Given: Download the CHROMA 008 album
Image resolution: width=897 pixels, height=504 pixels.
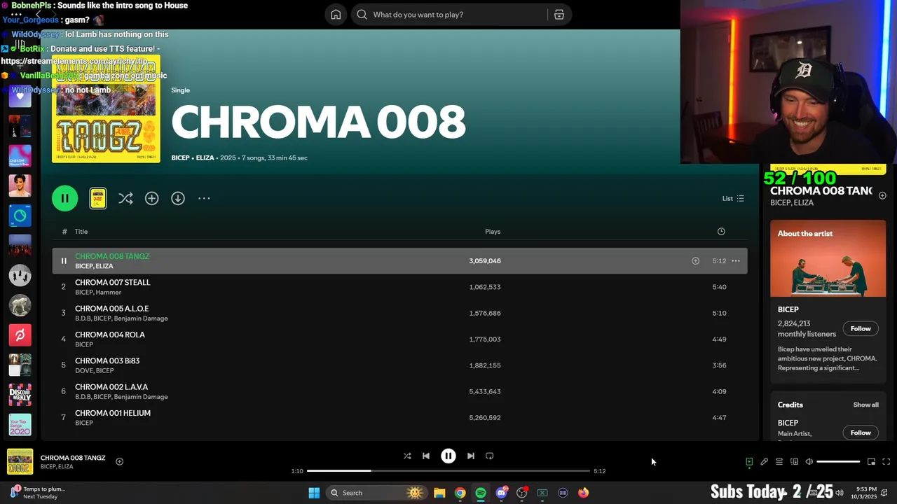Looking at the screenshot, I should 178,198.
